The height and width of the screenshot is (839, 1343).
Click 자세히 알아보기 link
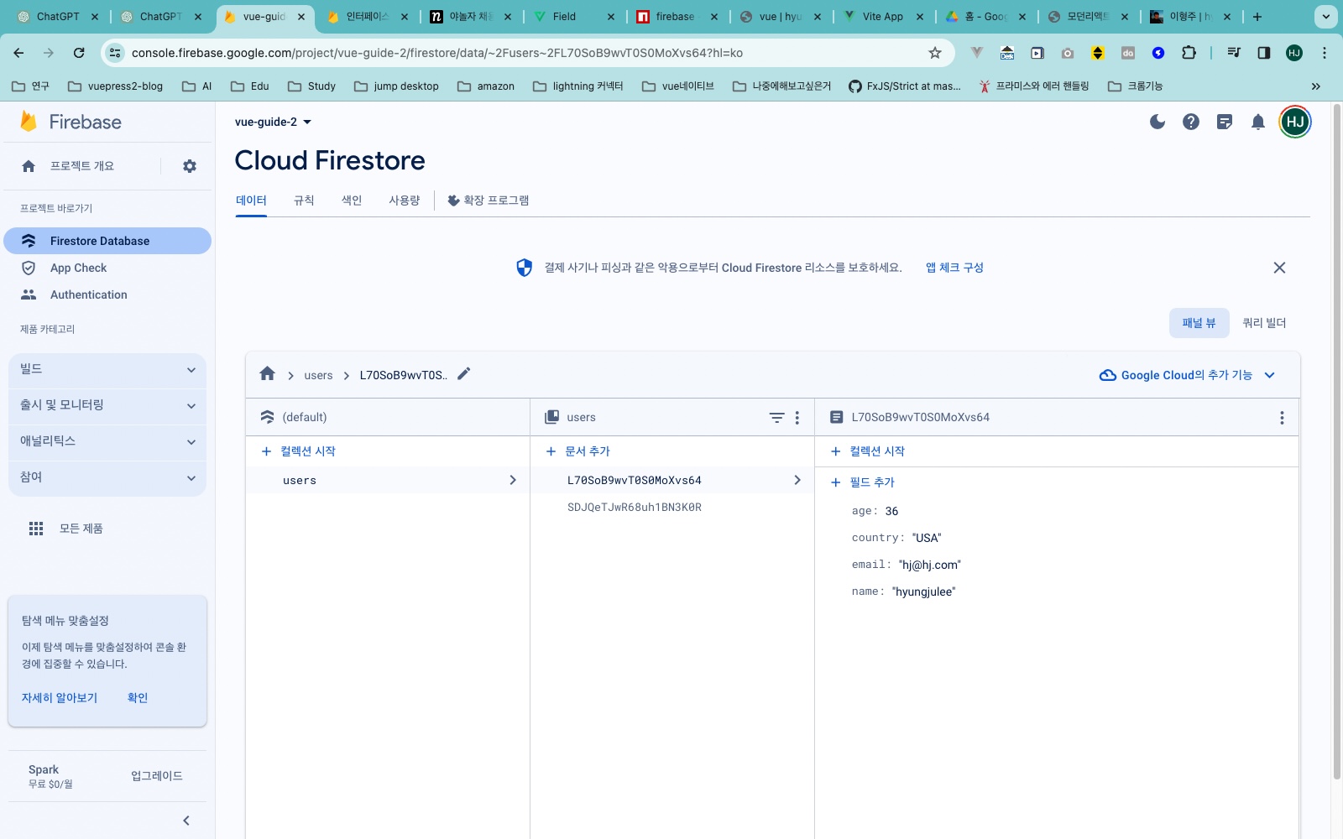click(x=60, y=698)
